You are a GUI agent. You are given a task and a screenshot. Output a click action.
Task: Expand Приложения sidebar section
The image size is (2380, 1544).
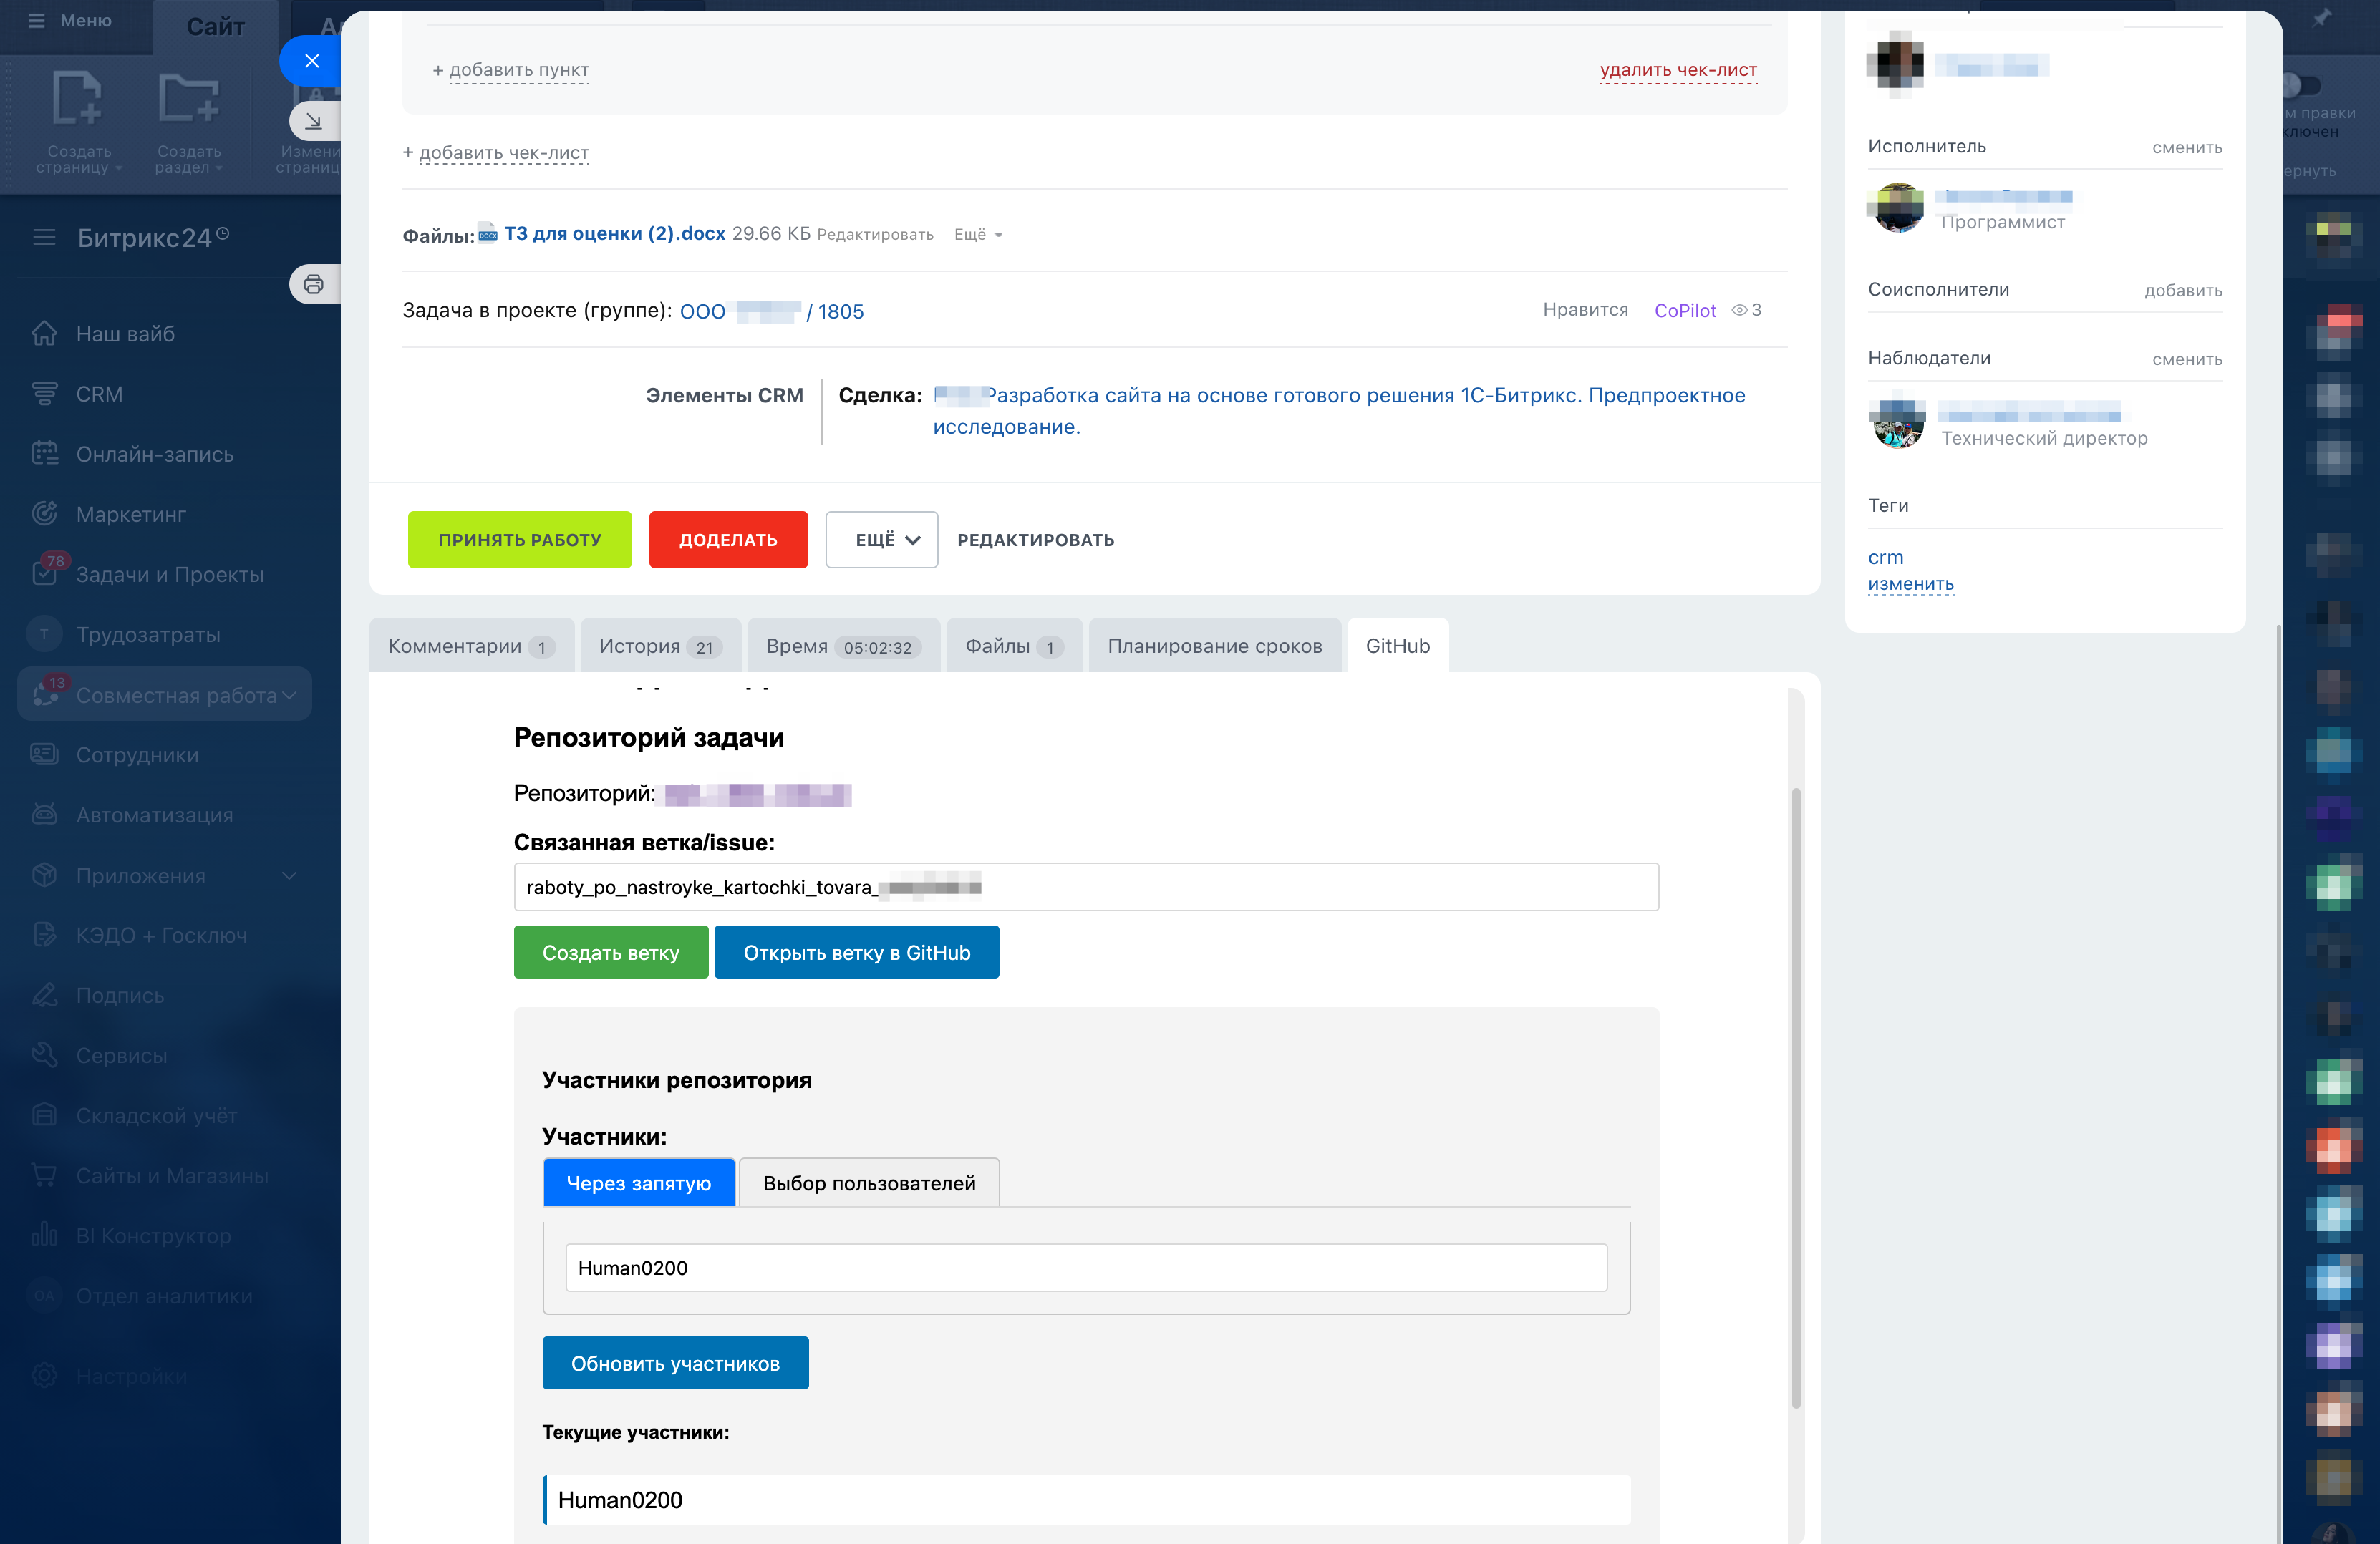point(289,876)
